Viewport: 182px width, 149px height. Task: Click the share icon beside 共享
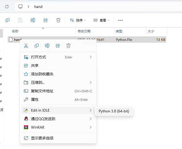tap(26, 65)
